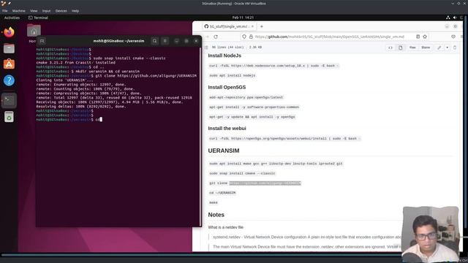Screen dimensions: 468x263
Task: Open the network icon in the top bar
Action: (x=448, y=18)
